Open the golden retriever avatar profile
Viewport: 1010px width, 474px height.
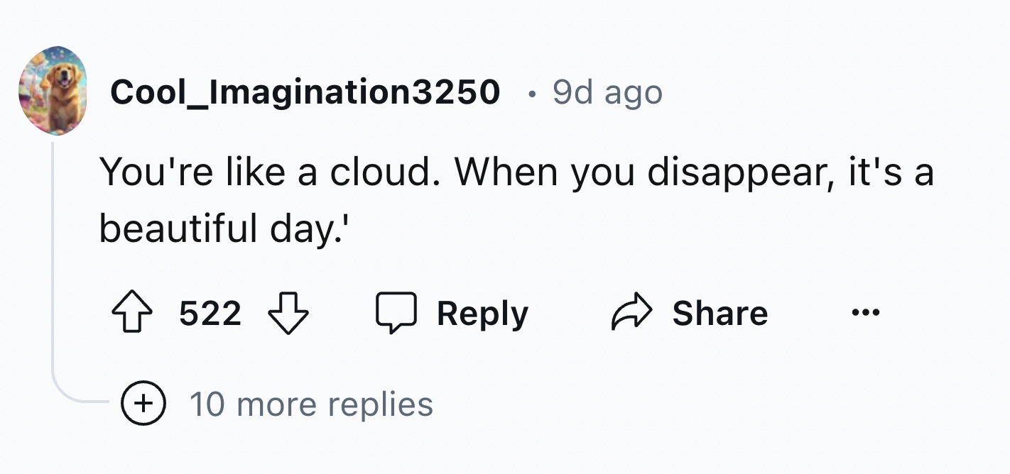(x=53, y=91)
